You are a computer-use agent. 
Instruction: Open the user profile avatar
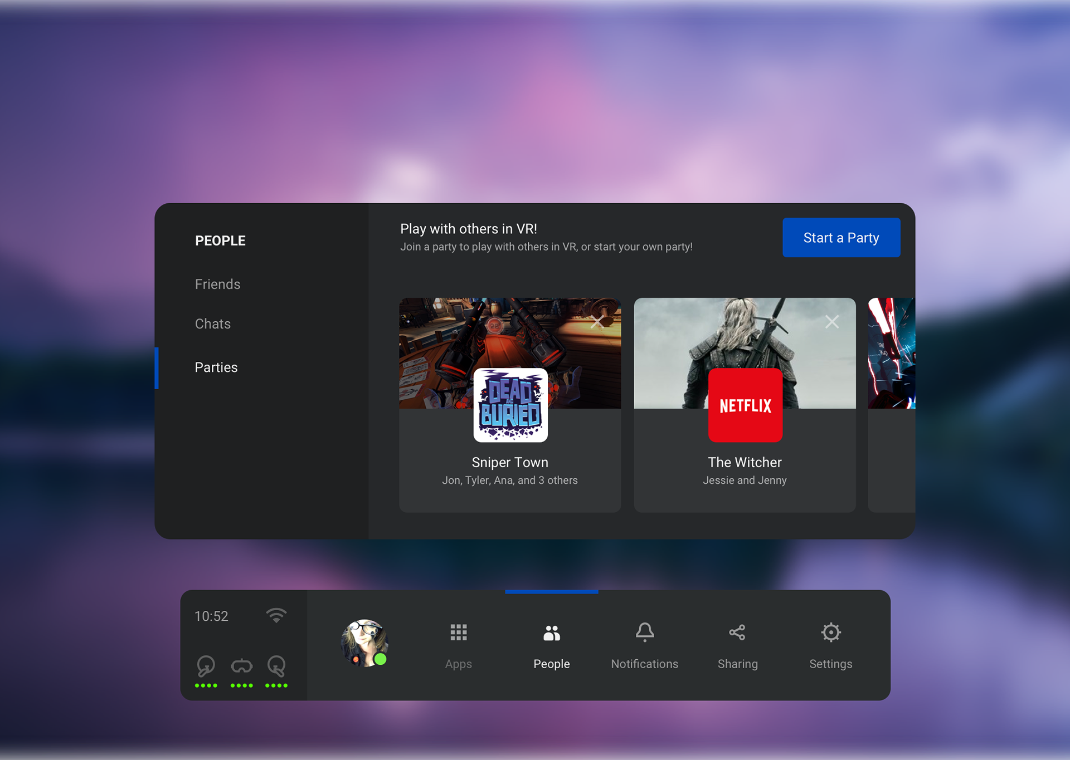tap(364, 643)
